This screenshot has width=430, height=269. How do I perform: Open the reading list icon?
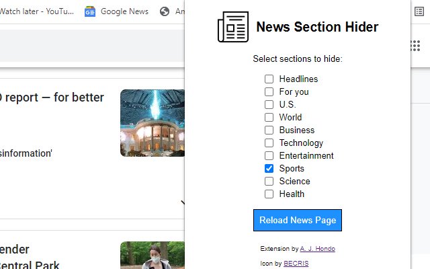tap(419, 11)
